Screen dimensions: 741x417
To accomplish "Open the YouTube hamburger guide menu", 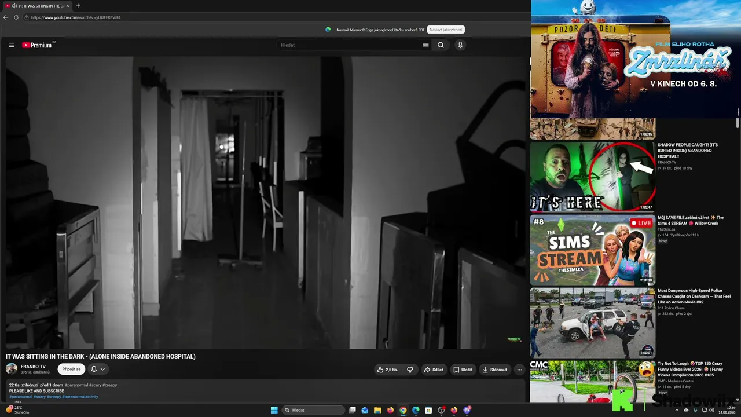I will point(11,45).
